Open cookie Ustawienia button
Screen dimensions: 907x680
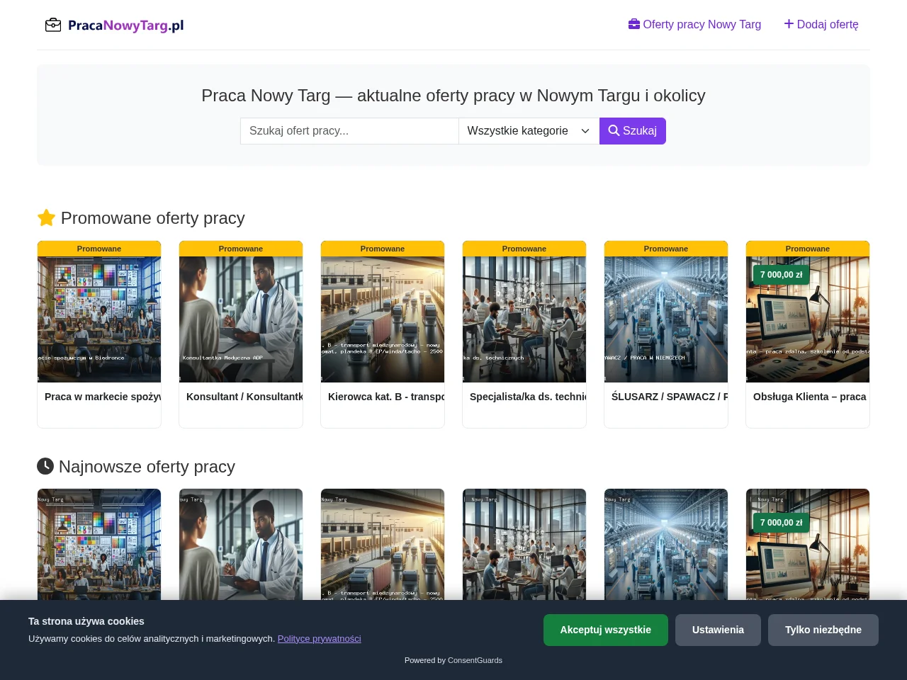718,630
